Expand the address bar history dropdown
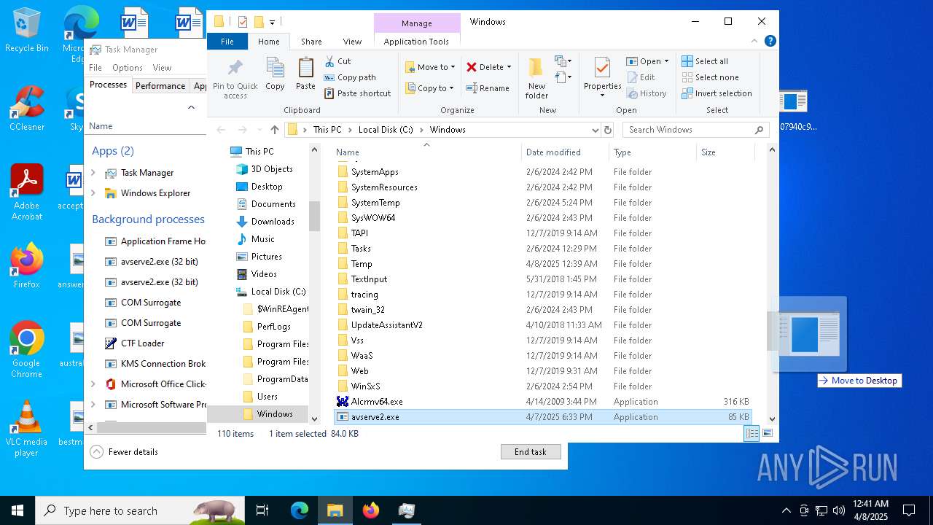Viewport: 933px width, 525px height. pos(596,130)
